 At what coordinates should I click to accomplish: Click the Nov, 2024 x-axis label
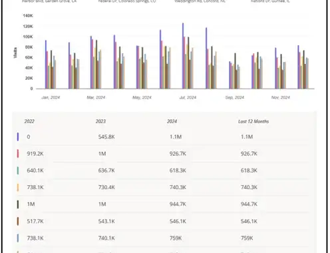(x=281, y=97)
